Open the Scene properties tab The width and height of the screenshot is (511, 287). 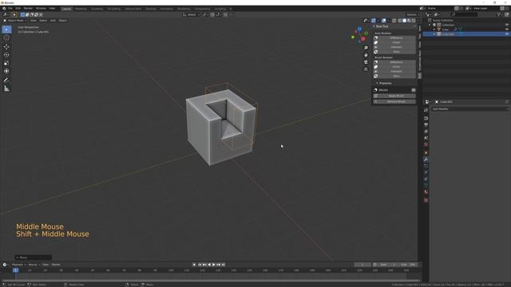tap(426, 138)
